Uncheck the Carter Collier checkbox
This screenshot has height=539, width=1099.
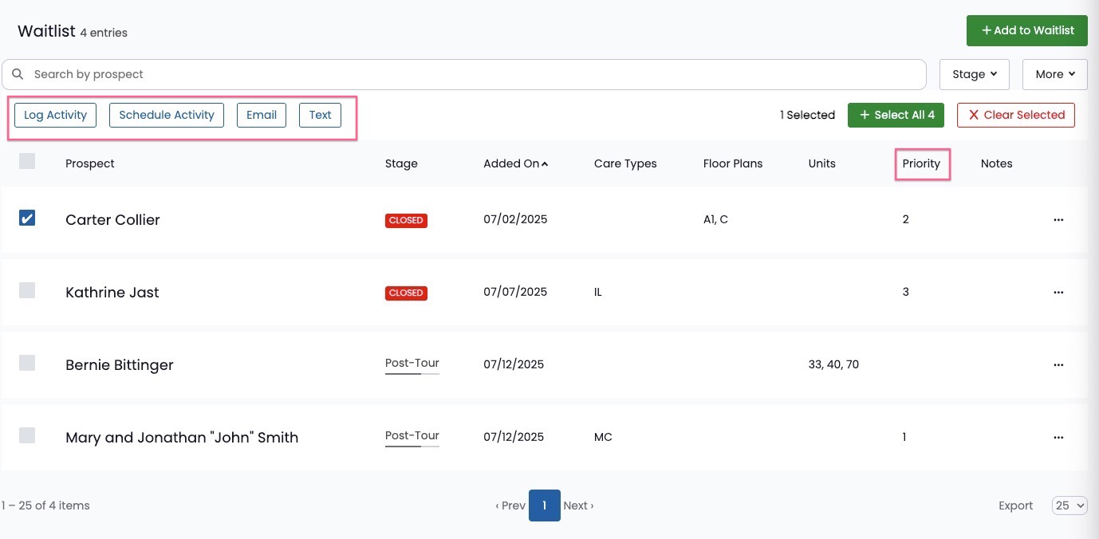click(x=27, y=218)
